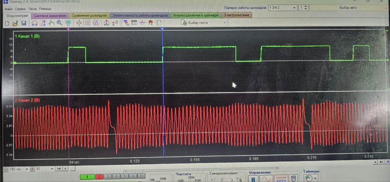Open the Сервис menu
390x182 pixels.
[x=20, y=9]
